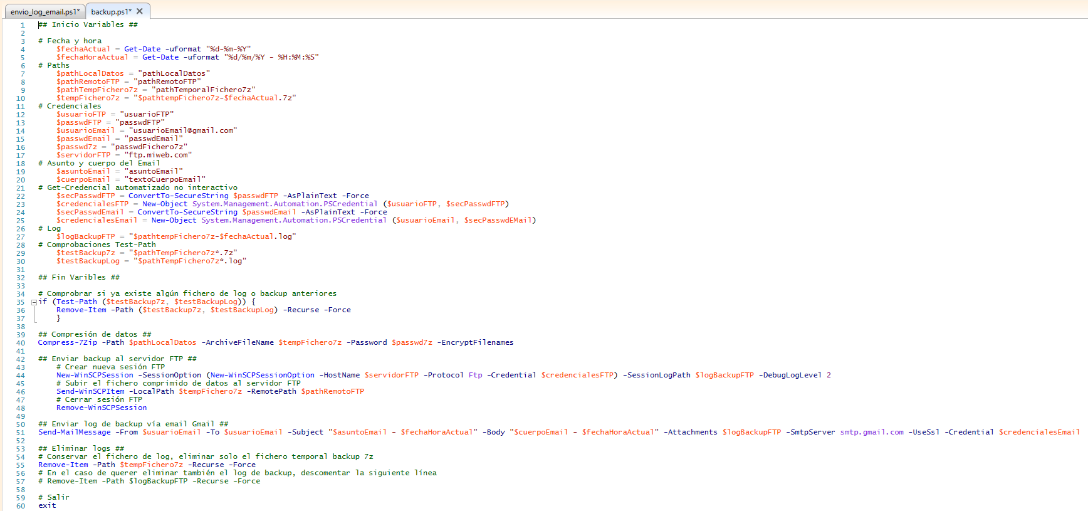1088x511 pixels.
Task: Click the exit statement on line 60
Action: tap(47, 506)
